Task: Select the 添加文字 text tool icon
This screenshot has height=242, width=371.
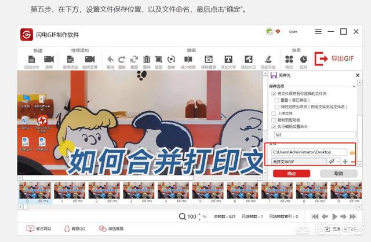Action: click(x=228, y=59)
